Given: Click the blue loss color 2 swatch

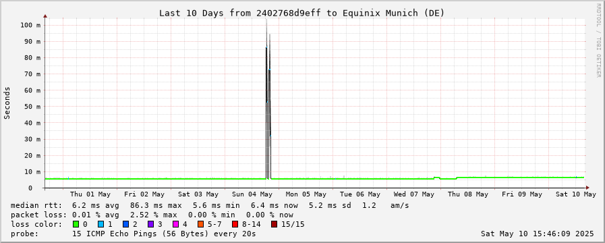Looking at the screenshot, I should (x=125, y=224).
